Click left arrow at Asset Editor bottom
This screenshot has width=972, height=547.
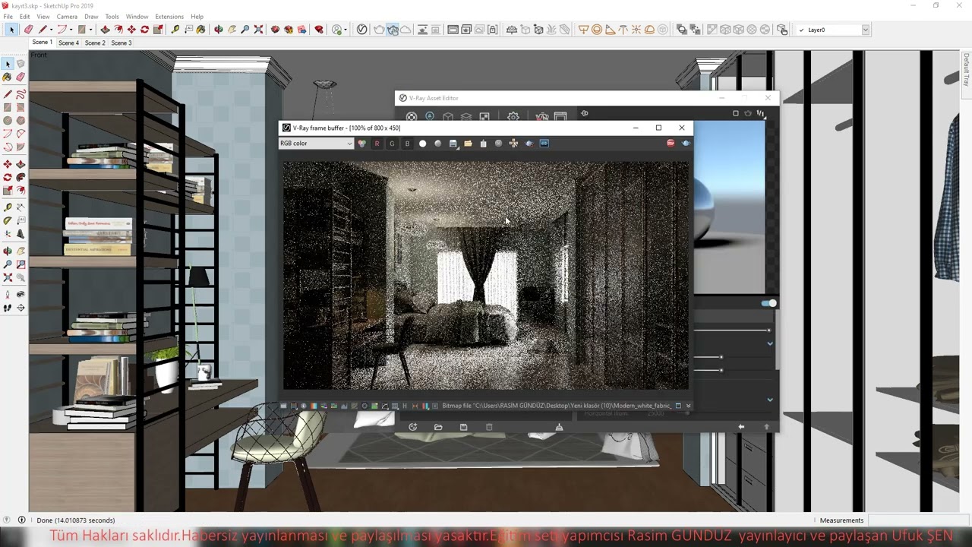pos(741,427)
